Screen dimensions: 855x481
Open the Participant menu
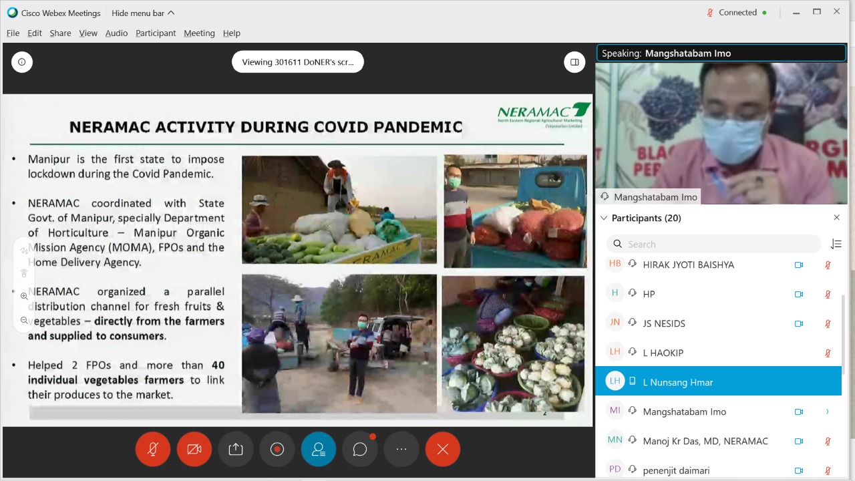[156, 33]
